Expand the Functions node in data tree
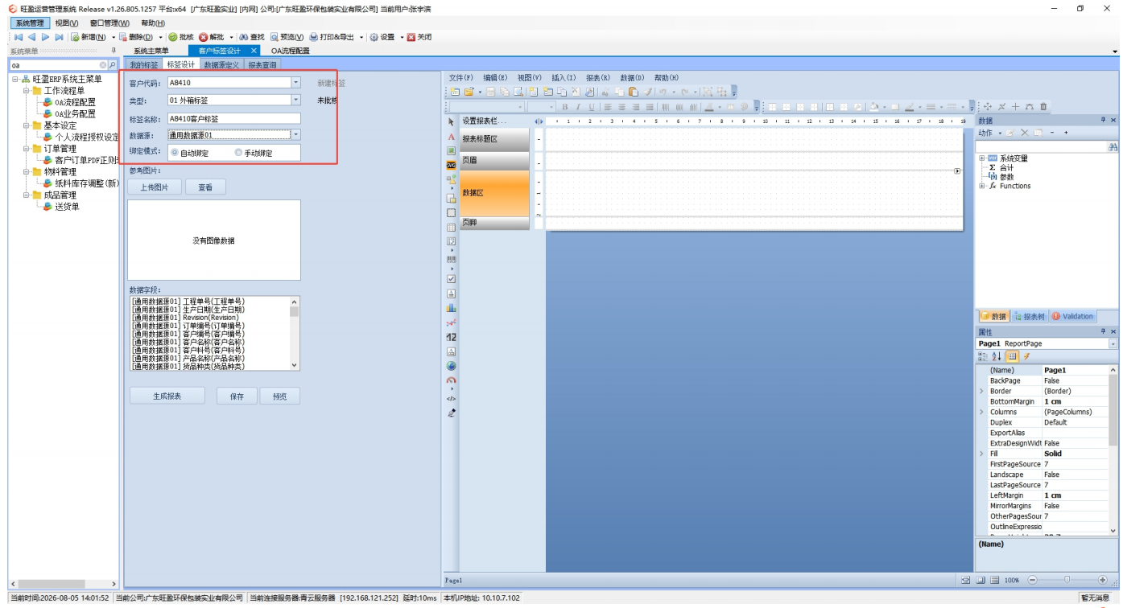Viewport: 1123px width, 608px height. (x=981, y=186)
